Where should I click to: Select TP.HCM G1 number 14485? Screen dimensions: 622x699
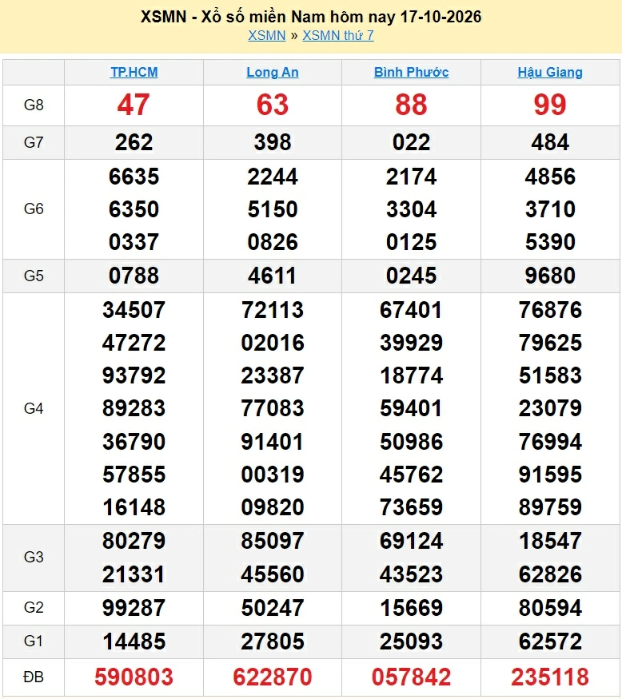134,641
